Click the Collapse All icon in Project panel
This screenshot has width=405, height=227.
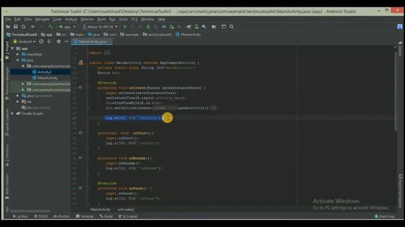[x=49, y=42]
